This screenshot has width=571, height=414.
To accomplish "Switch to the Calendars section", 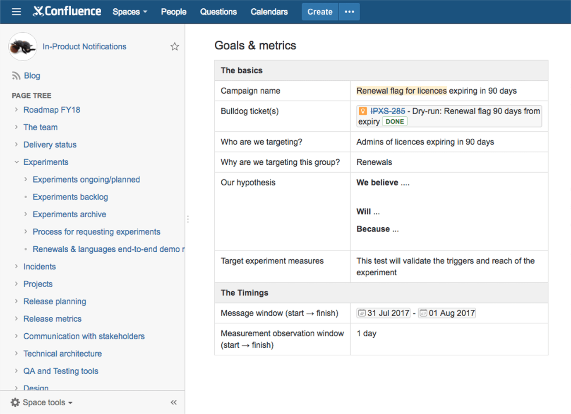I will pos(269,12).
